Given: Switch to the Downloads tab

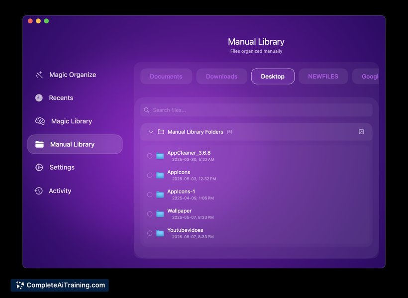Looking at the screenshot, I should pos(222,77).
